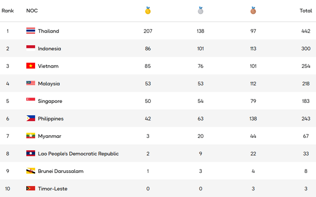Image resolution: width=316 pixels, height=197 pixels.
Task: Click the NOC column header
Action: click(x=32, y=10)
